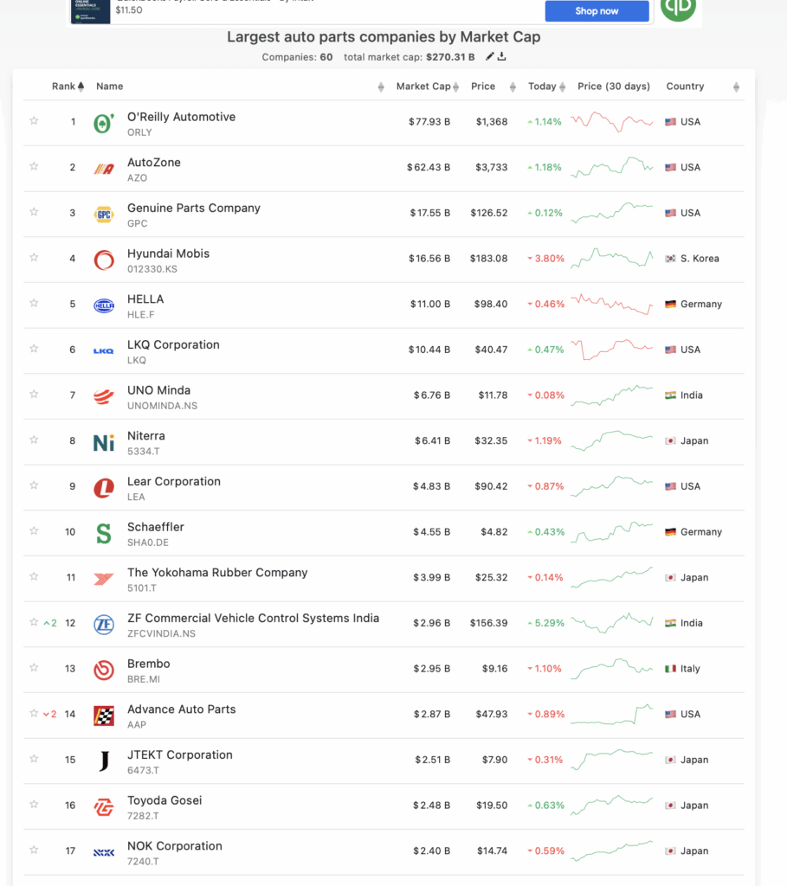Click the O'Reilly Automotive logo icon
787x886 pixels.
[x=104, y=123]
